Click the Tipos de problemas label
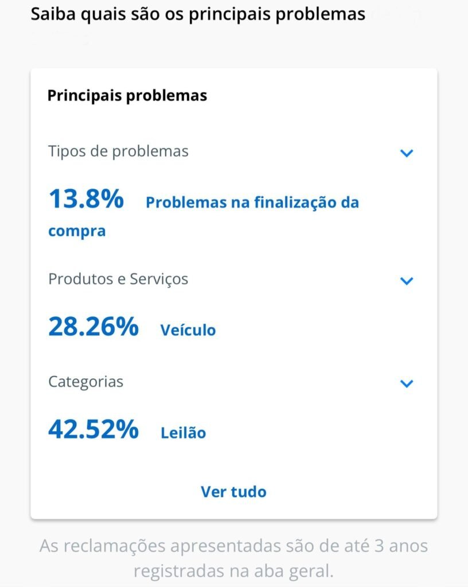The width and height of the screenshot is (468, 587). [x=118, y=151]
